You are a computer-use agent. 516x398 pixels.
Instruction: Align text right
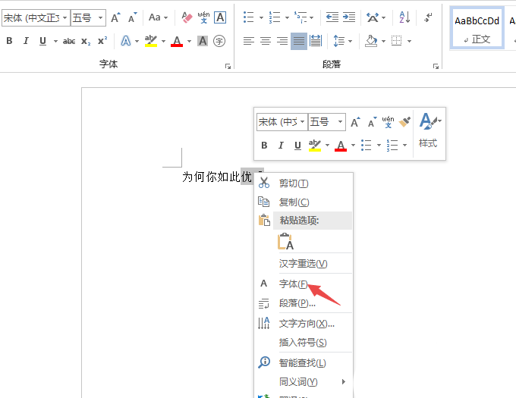pyautogui.click(x=282, y=41)
